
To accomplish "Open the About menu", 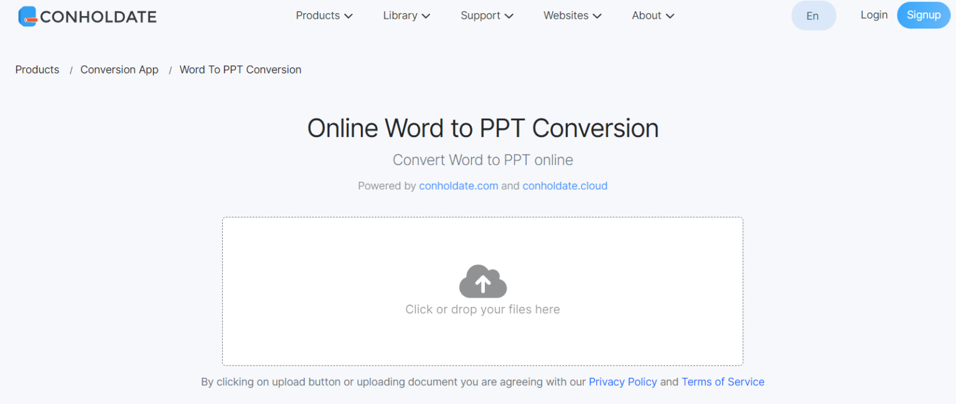I will tap(653, 16).
